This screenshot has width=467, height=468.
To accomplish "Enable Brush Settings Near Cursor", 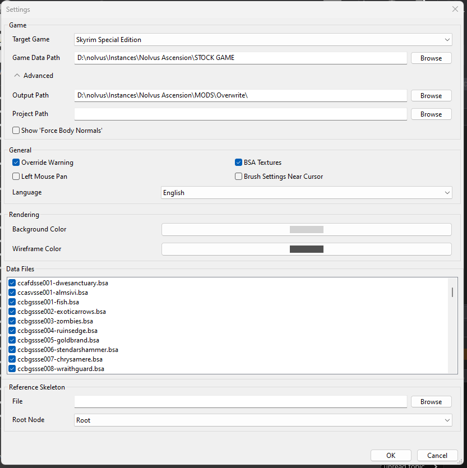I will [x=238, y=176].
